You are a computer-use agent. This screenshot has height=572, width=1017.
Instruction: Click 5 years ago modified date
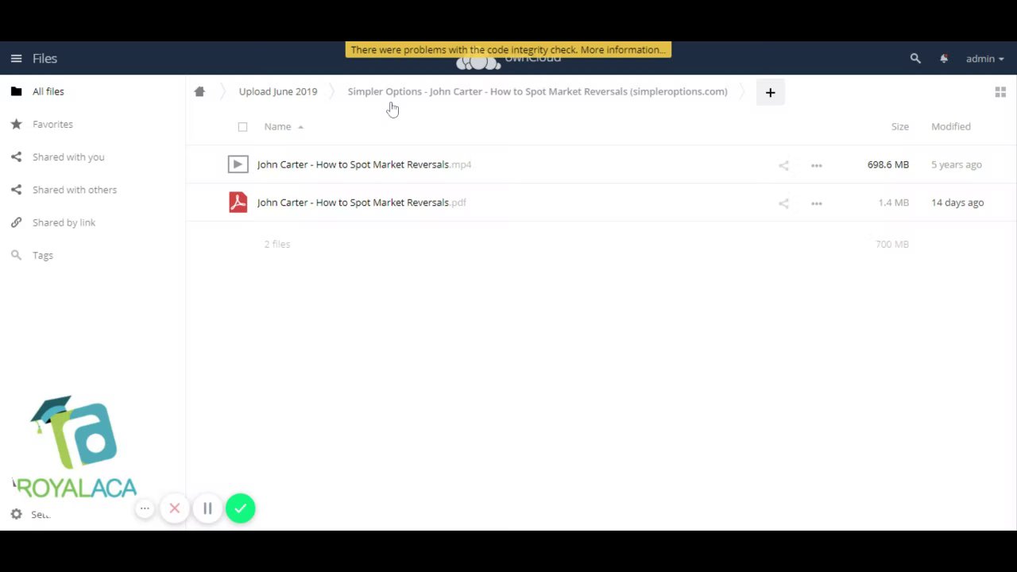coord(957,164)
